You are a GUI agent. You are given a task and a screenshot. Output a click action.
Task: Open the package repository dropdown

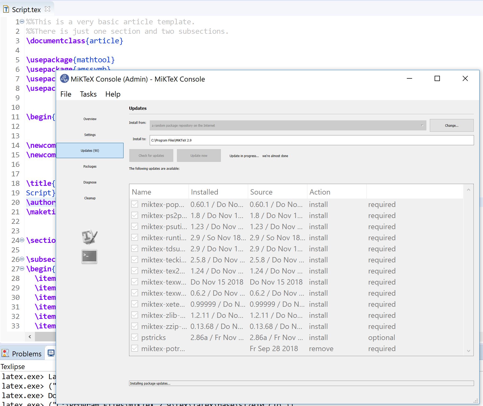(422, 125)
